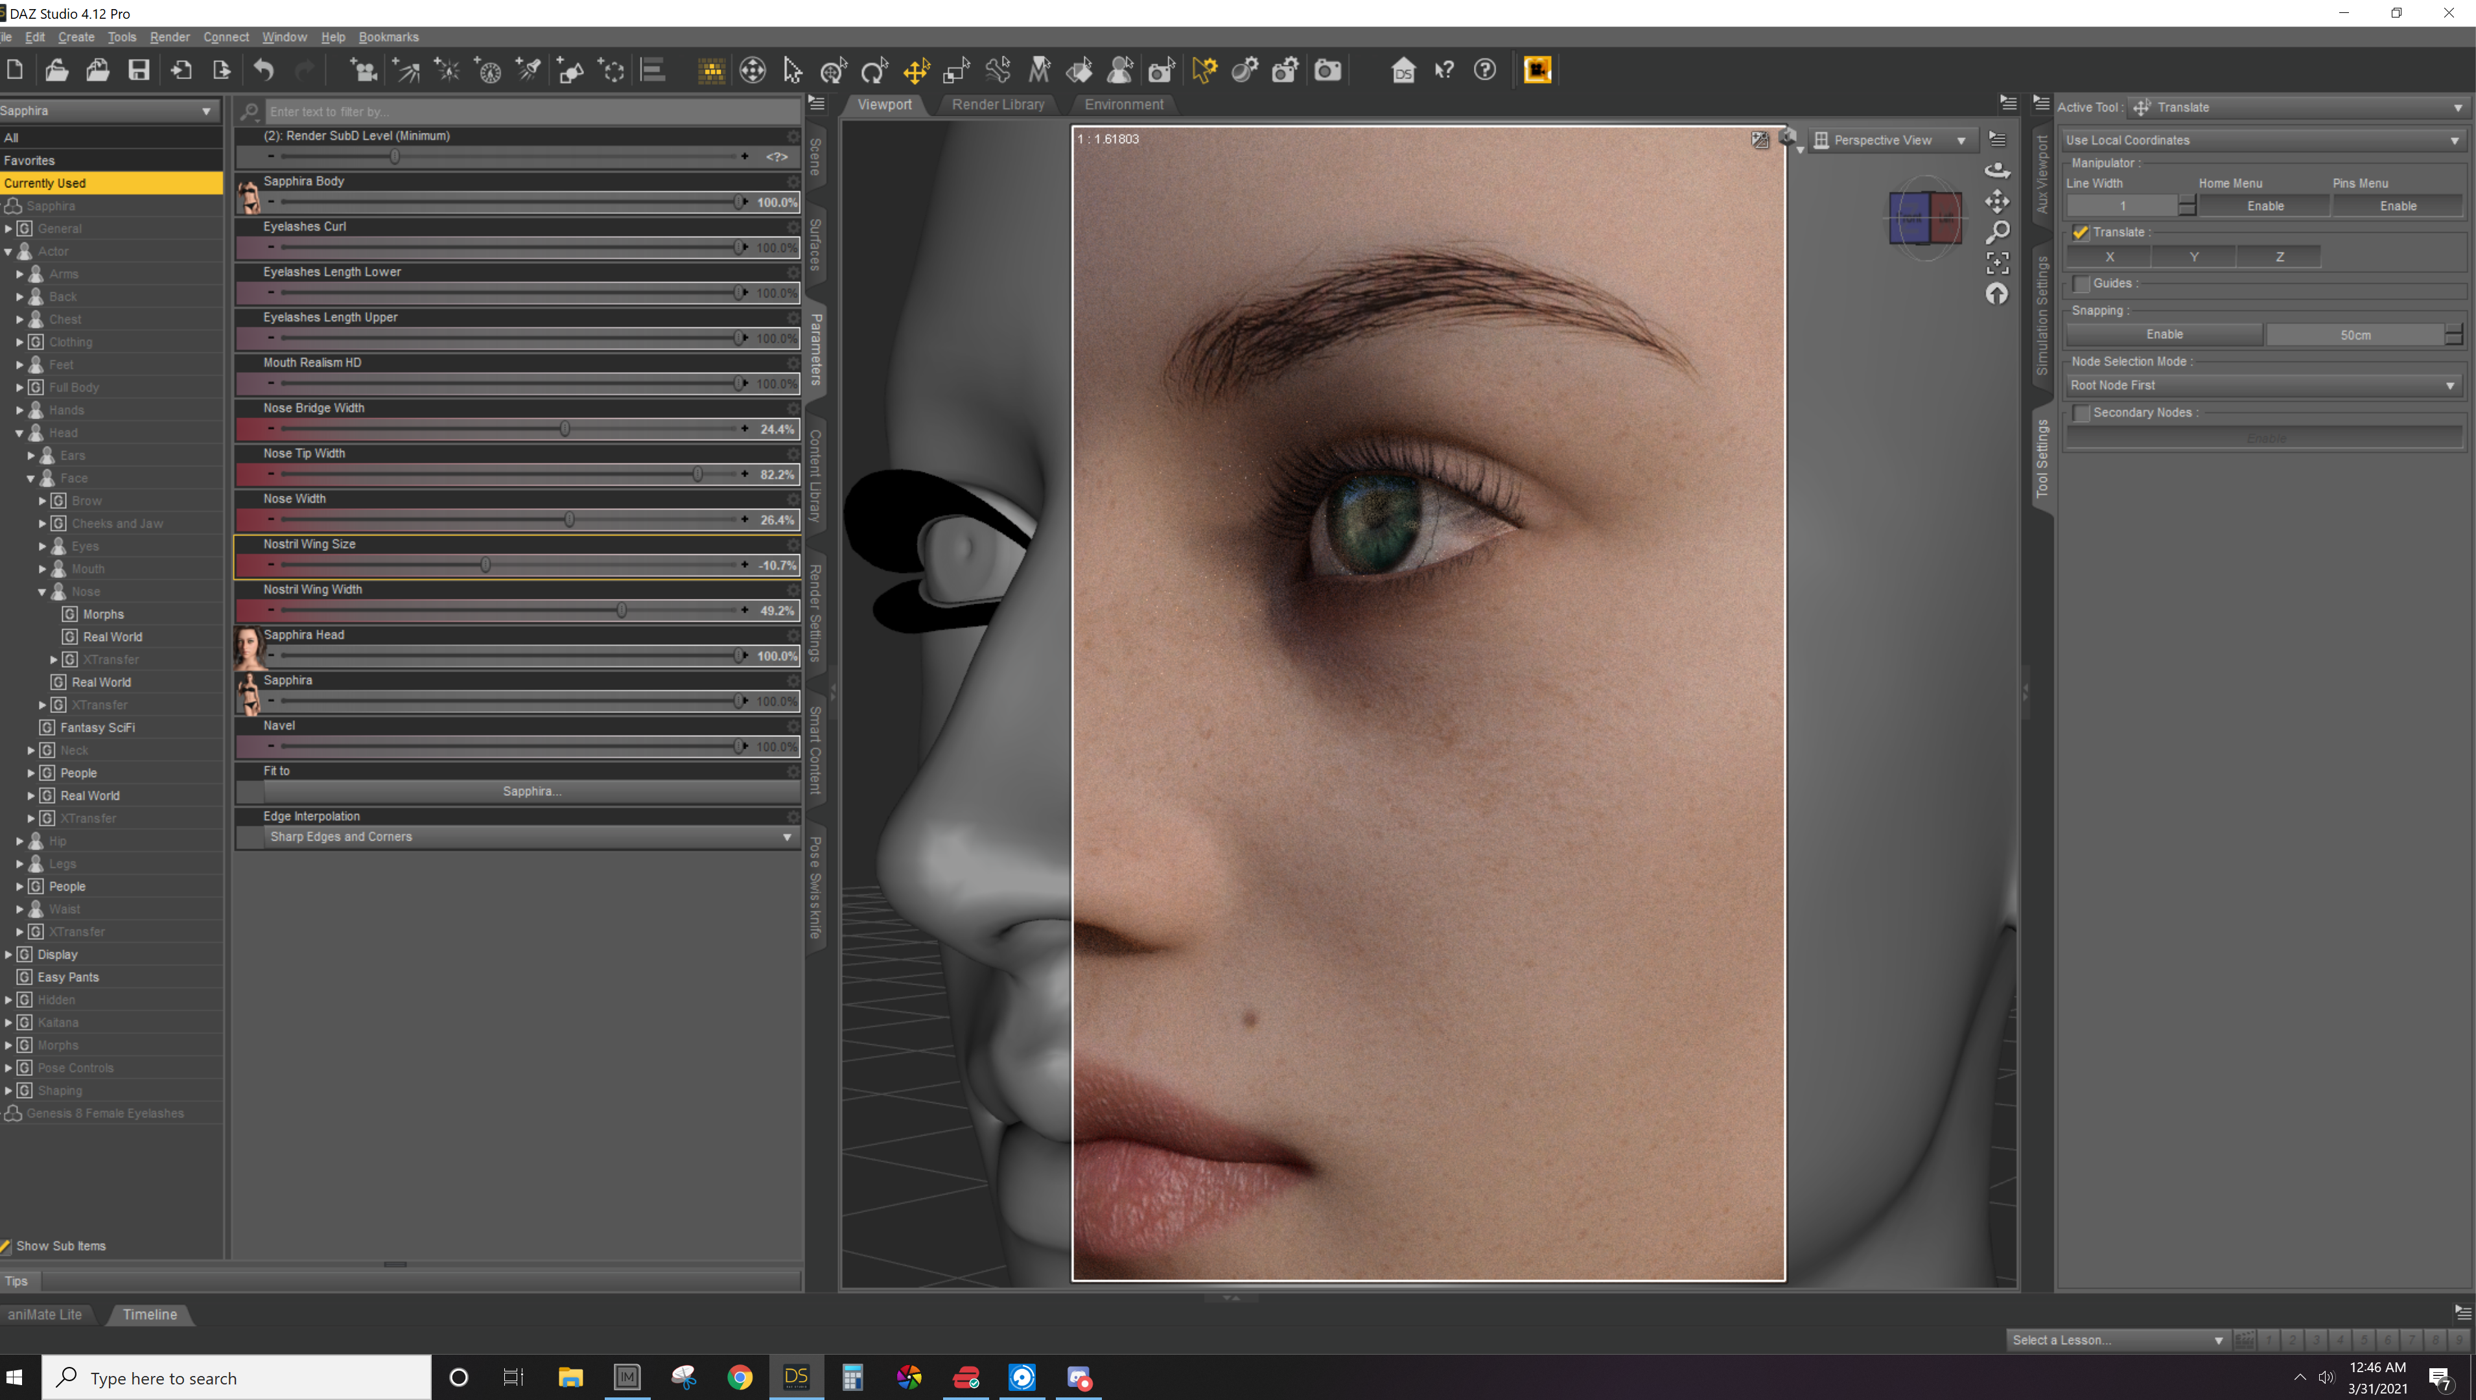Click the Save file toolbar icon
Screen dimensions: 2476x1400
coord(139,70)
